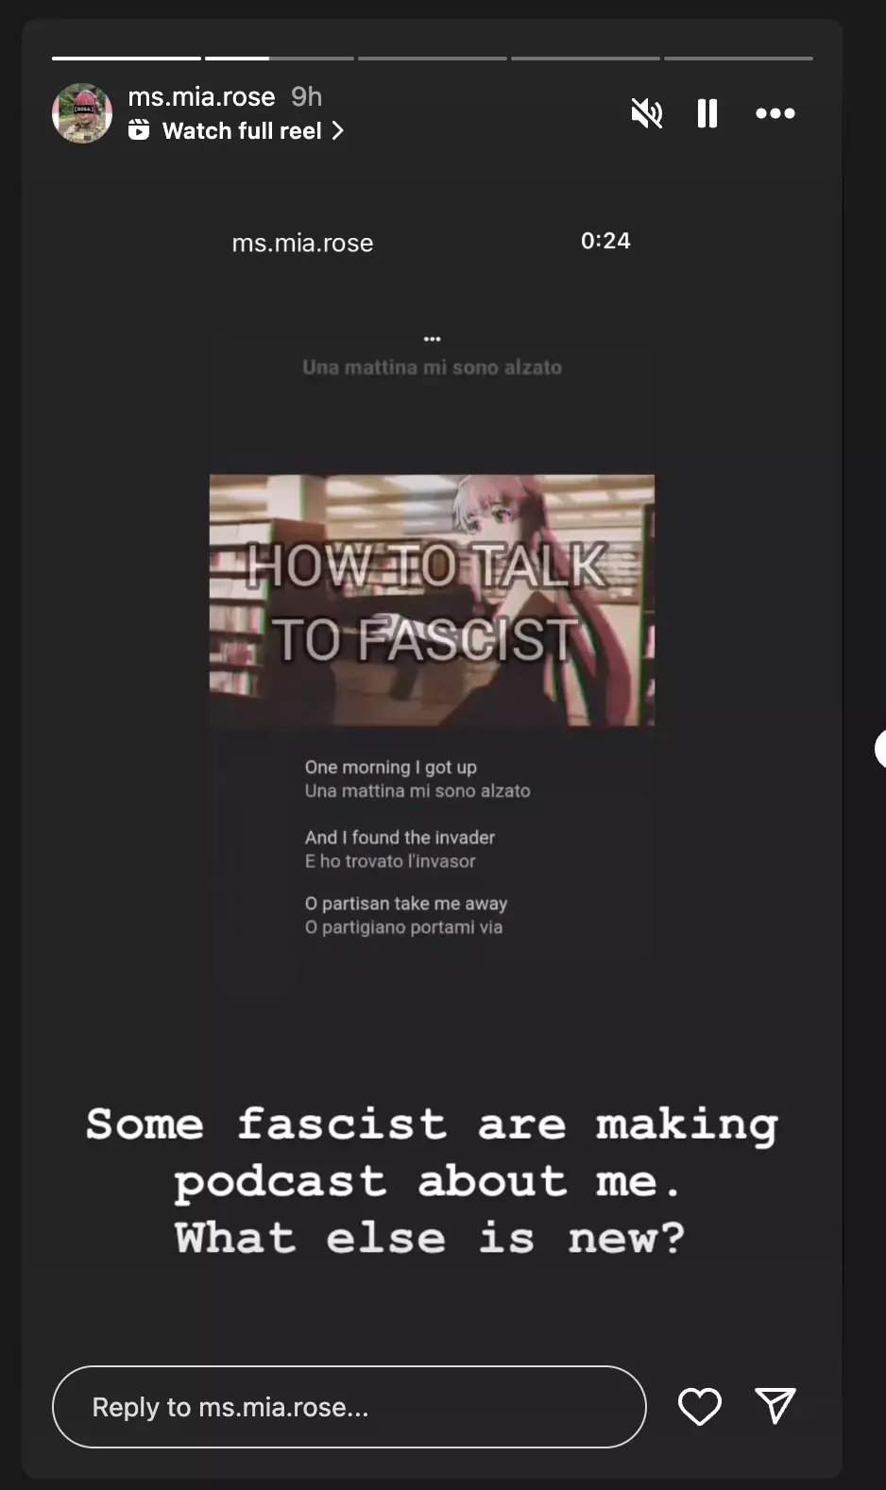Go to next story using right edge arrow
Viewport: 886px width, 1490px height.
880,749
